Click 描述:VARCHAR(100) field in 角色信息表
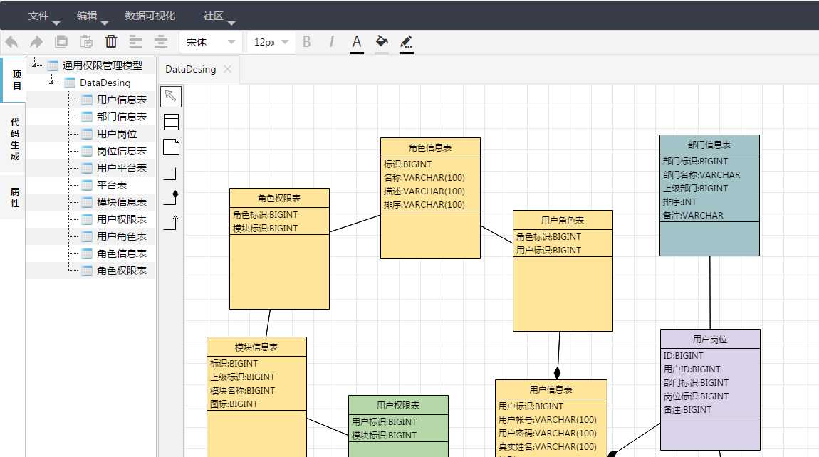This screenshot has width=819, height=457. pyautogui.click(x=424, y=191)
